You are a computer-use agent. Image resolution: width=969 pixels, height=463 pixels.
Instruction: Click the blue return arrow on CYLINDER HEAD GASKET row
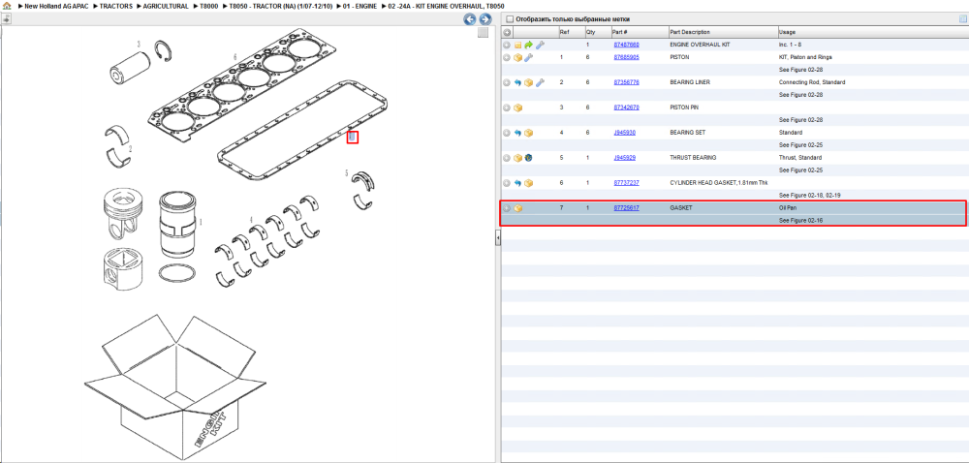(517, 183)
